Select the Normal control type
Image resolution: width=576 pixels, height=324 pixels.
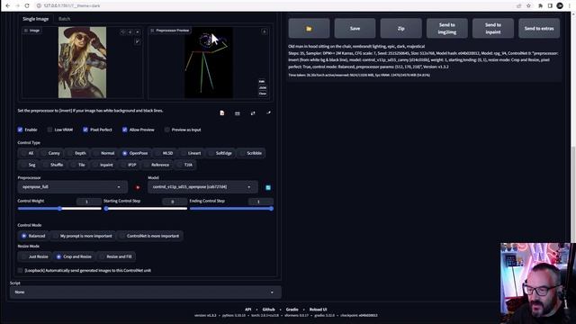[104, 153]
